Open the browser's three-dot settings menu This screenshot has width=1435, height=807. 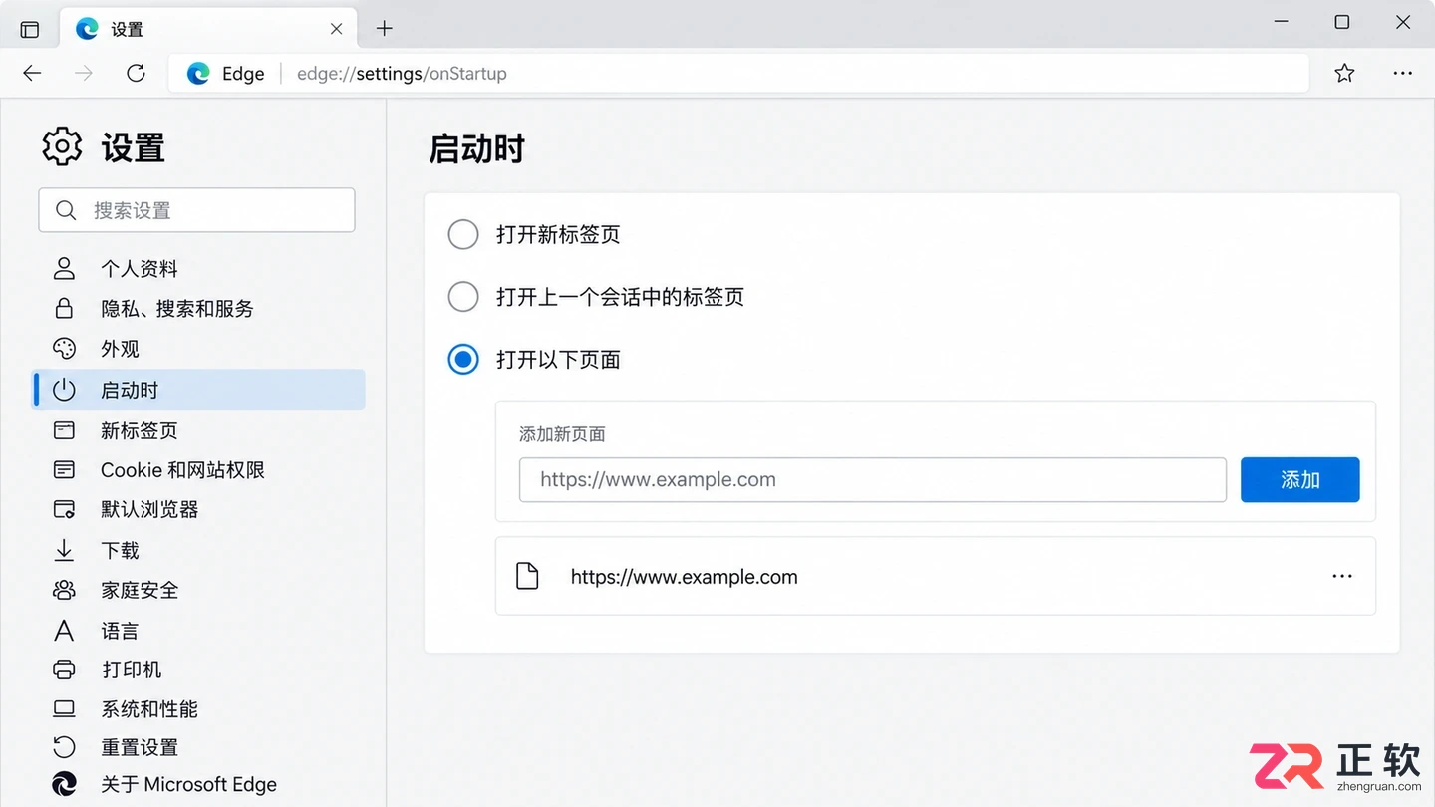coord(1402,73)
